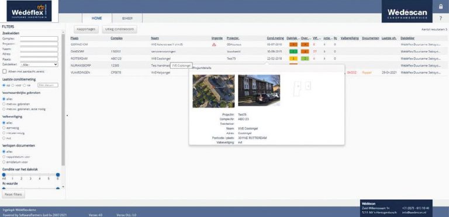The image size is (449, 217).
Task: Click the Projectnr search field
Action: tap(39, 44)
